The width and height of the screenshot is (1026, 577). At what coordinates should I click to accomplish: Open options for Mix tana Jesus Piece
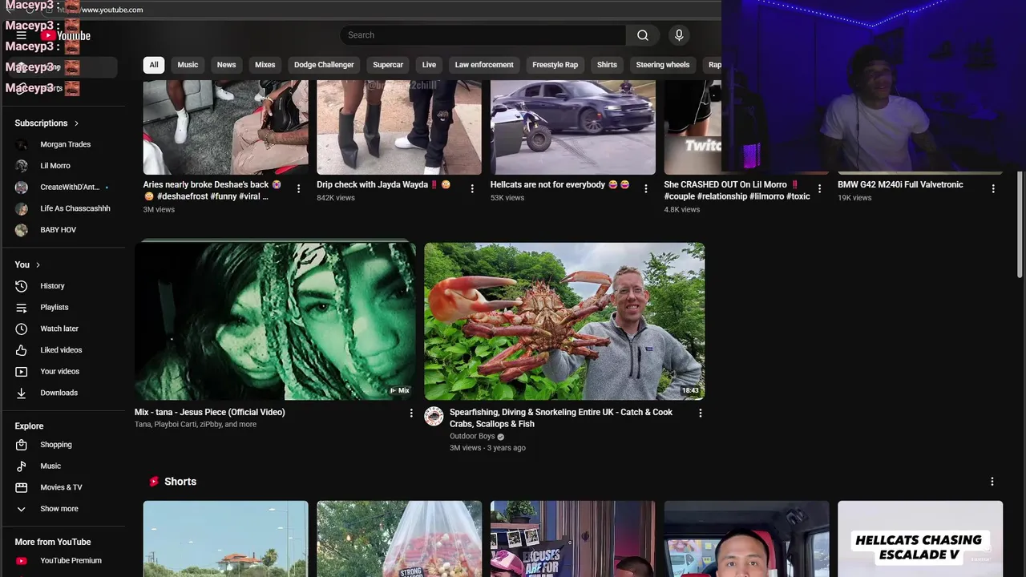tap(411, 414)
